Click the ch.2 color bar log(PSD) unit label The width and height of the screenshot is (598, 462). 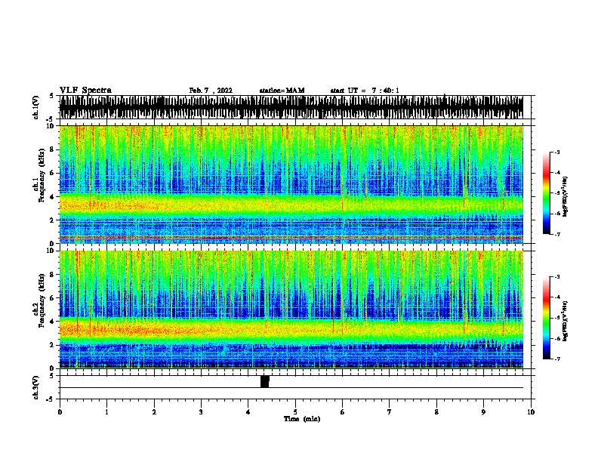point(566,321)
